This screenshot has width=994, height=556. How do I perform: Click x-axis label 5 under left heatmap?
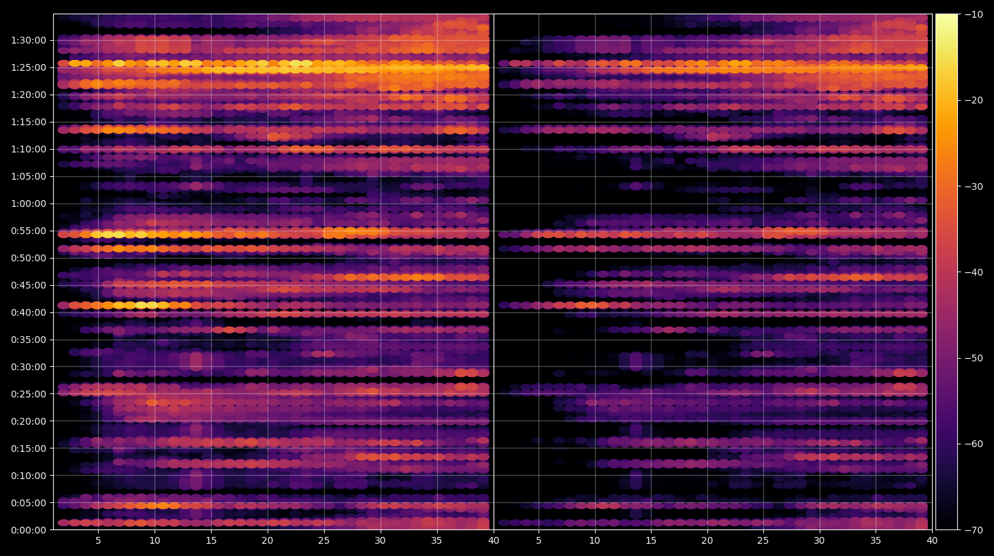[98, 541]
